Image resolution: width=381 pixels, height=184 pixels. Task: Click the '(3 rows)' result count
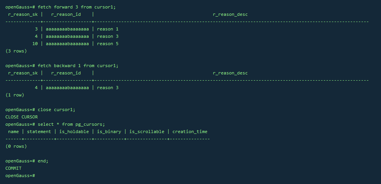coord(16,51)
